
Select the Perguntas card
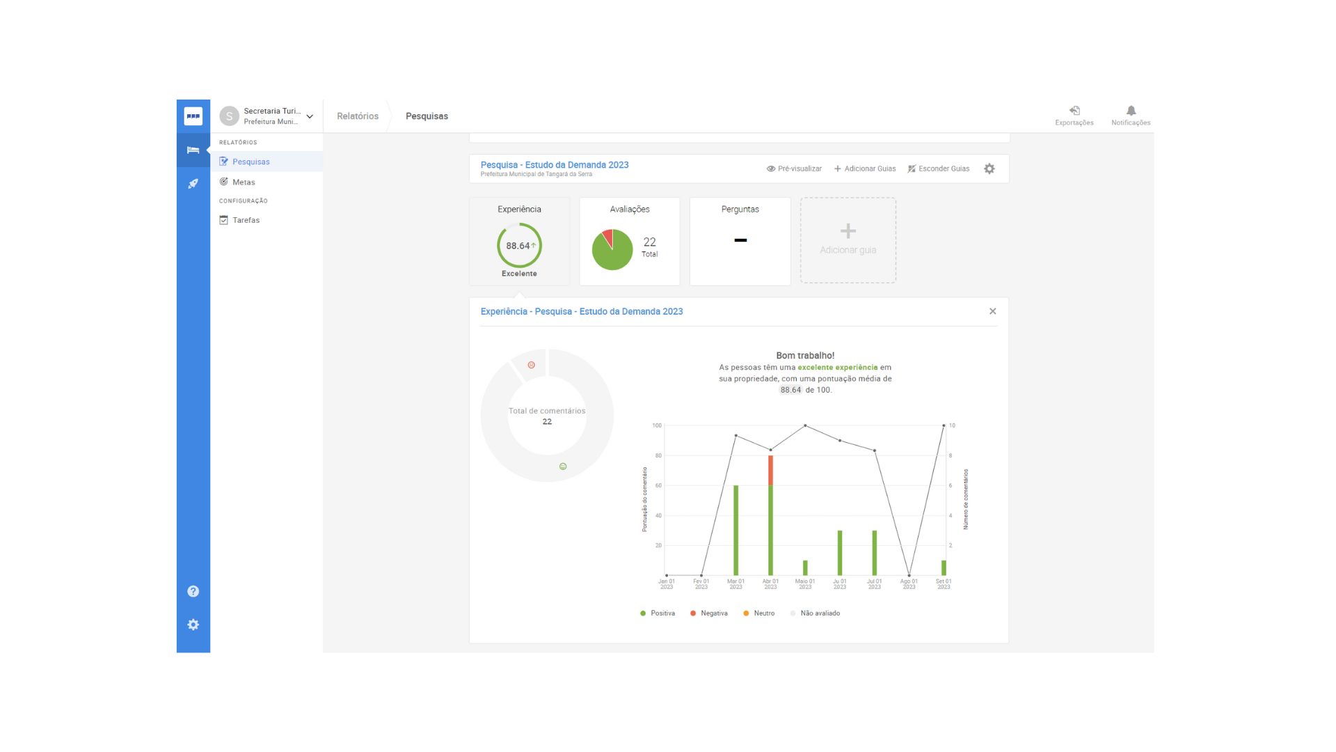(x=740, y=241)
